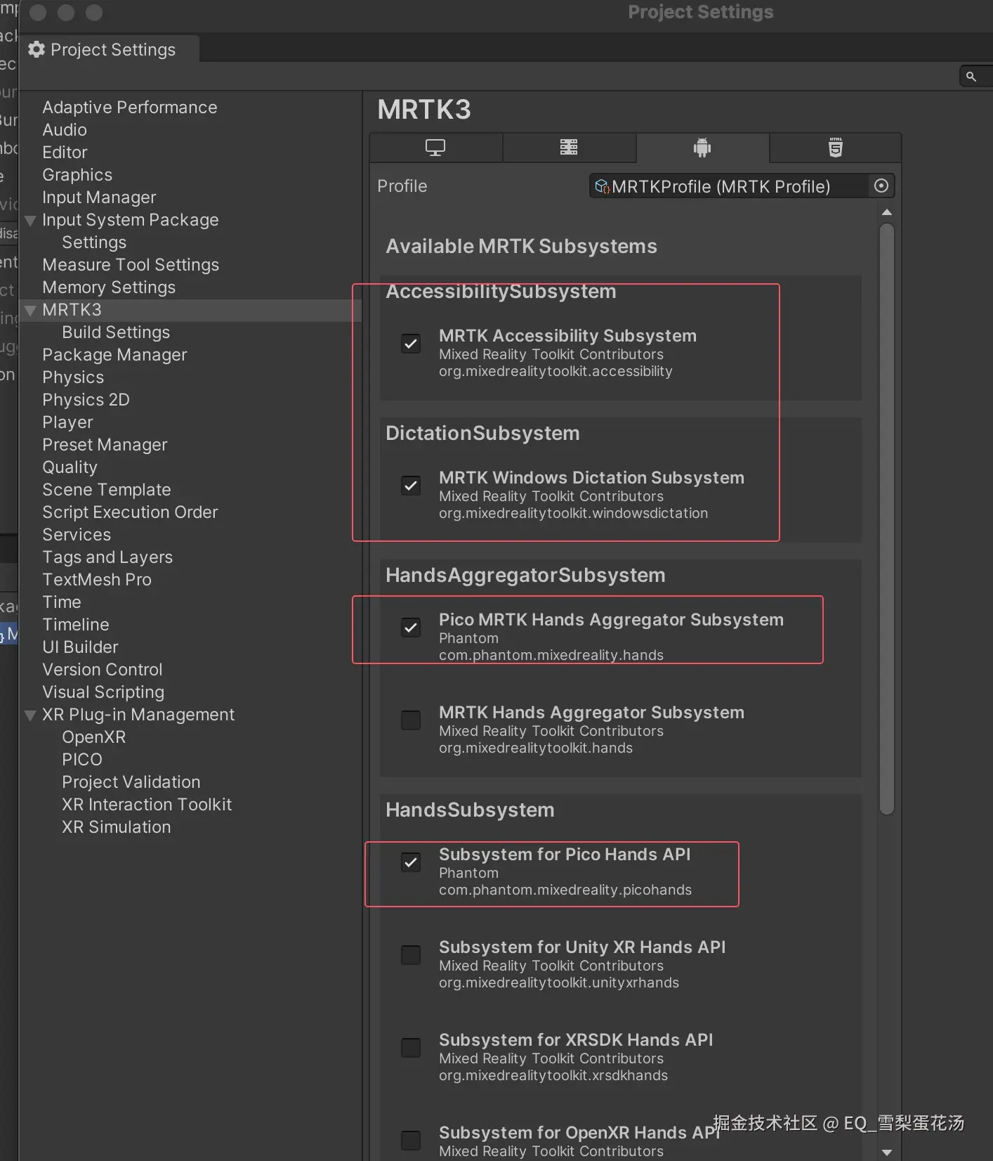The height and width of the screenshot is (1161, 993).
Task: Open Player settings
Action: click(67, 422)
